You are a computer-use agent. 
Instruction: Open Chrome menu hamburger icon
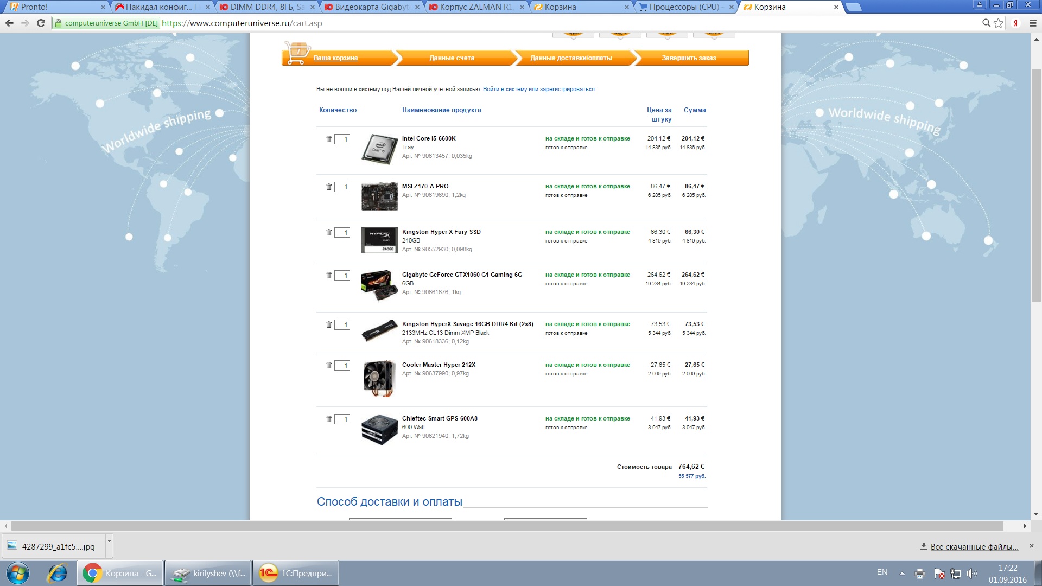(1033, 23)
